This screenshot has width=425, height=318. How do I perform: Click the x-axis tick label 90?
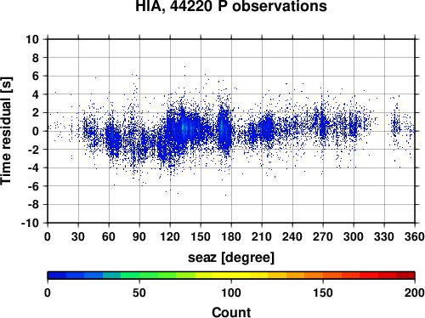pos(139,236)
